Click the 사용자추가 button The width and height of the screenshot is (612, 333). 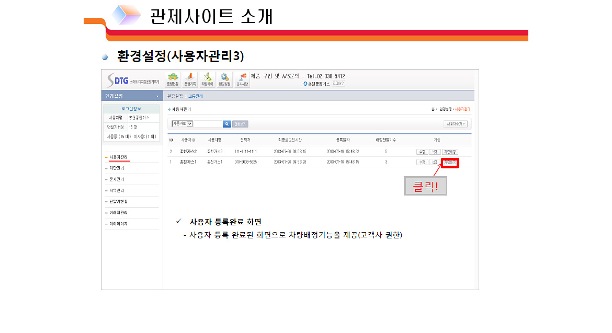click(x=455, y=124)
